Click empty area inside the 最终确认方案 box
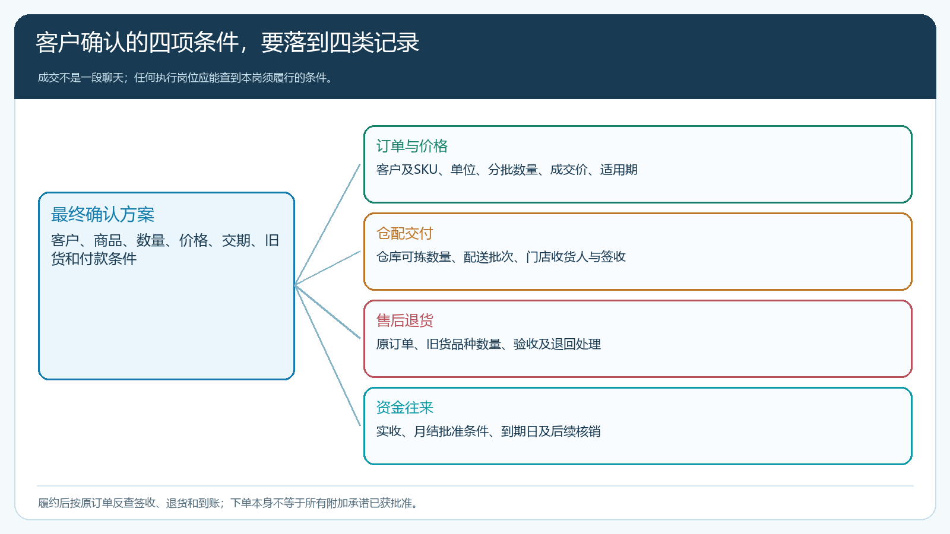Screen dimensions: 950x534 (x=166, y=326)
